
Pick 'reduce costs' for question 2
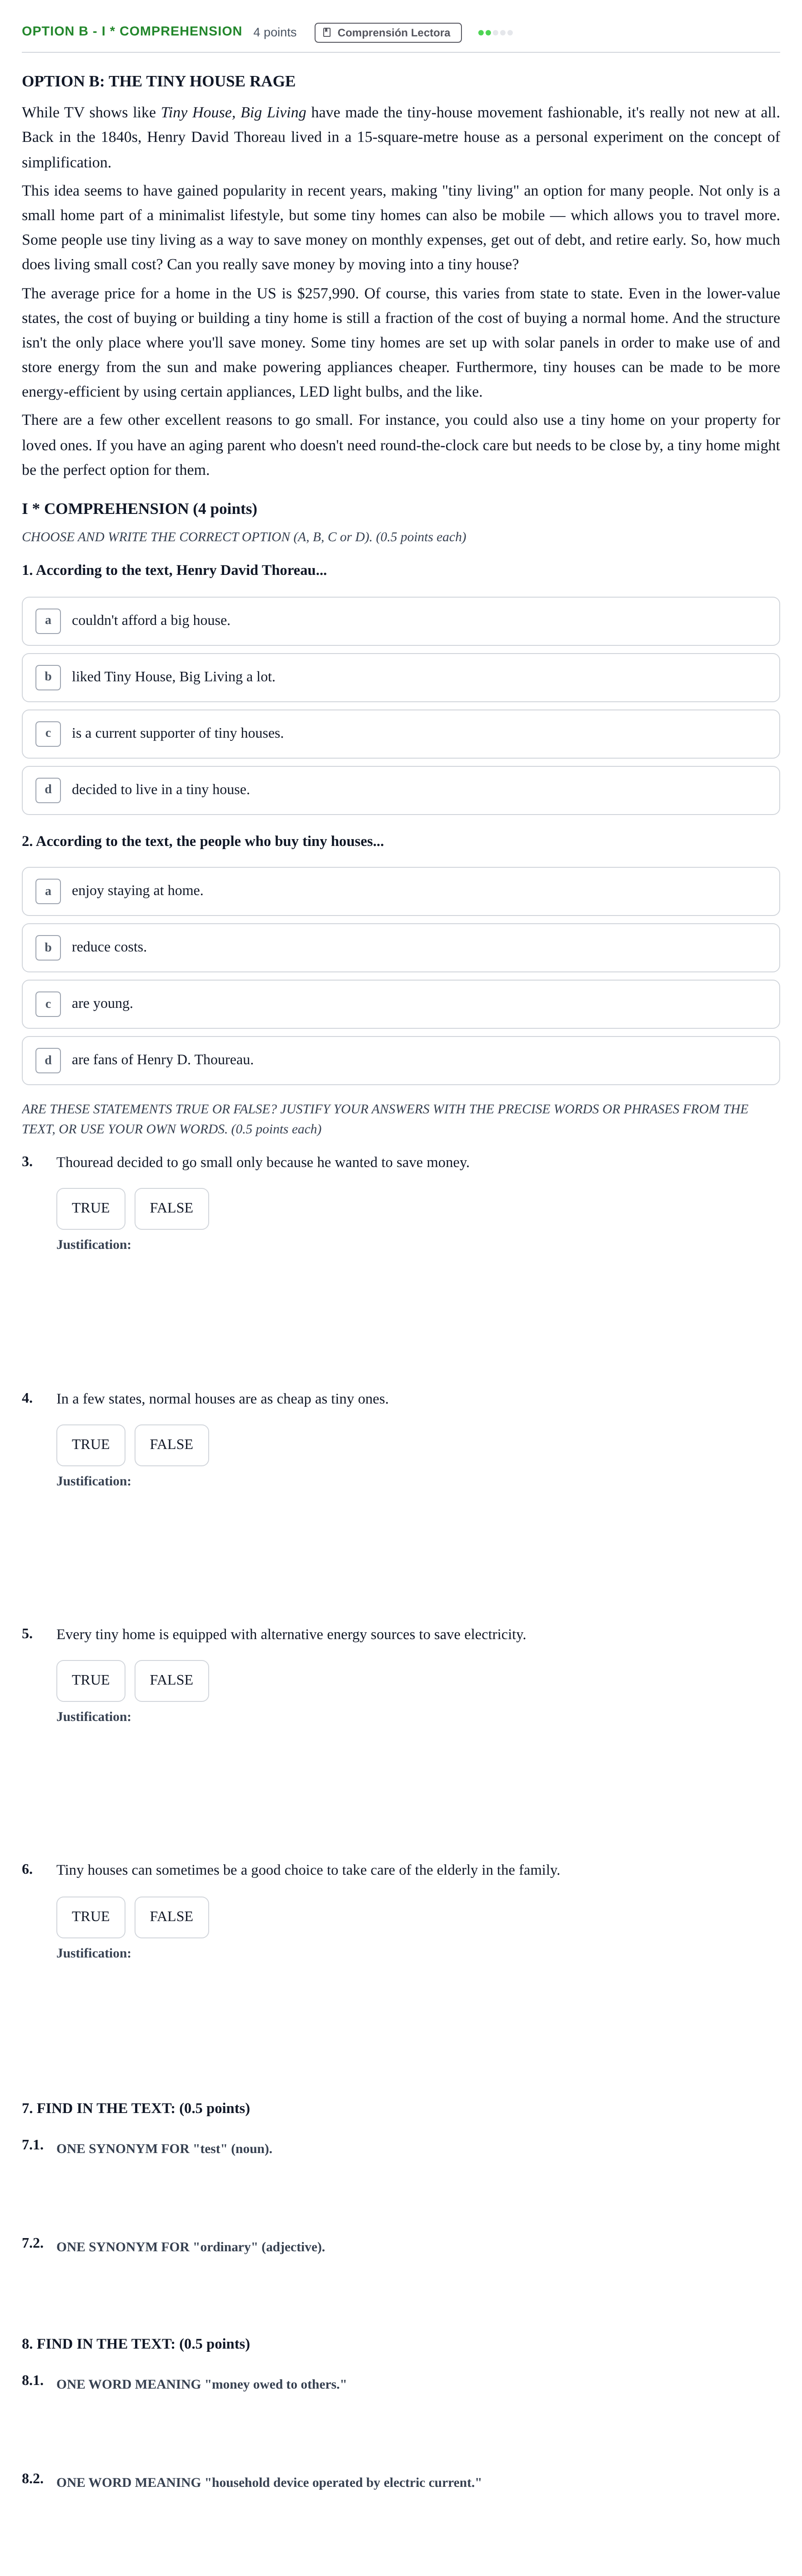(x=401, y=947)
